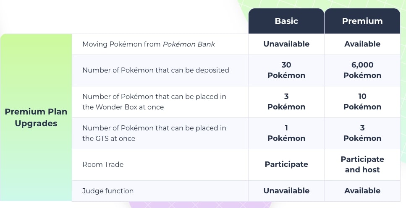Click Available in Premium Judge function cell
The width and height of the screenshot is (406, 208).
[362, 191]
